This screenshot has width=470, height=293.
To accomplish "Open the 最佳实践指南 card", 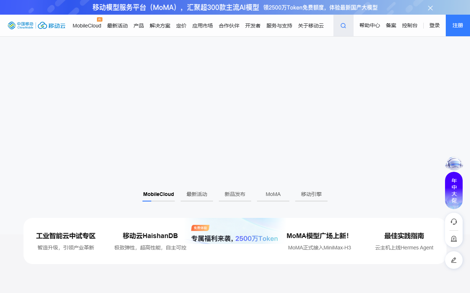I will pyautogui.click(x=404, y=241).
